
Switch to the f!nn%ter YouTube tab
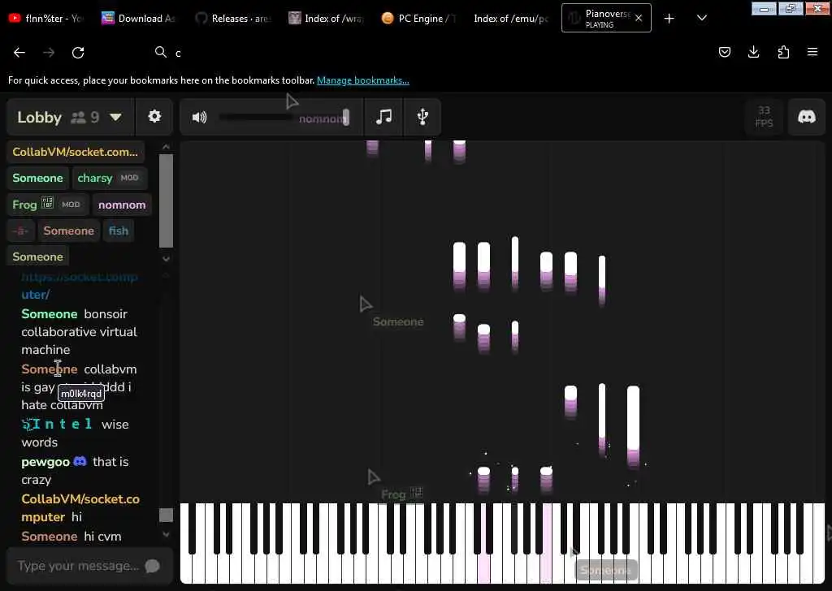click(x=47, y=19)
